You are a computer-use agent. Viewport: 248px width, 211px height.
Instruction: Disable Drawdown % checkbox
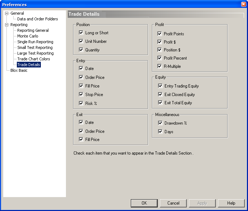[160, 123]
